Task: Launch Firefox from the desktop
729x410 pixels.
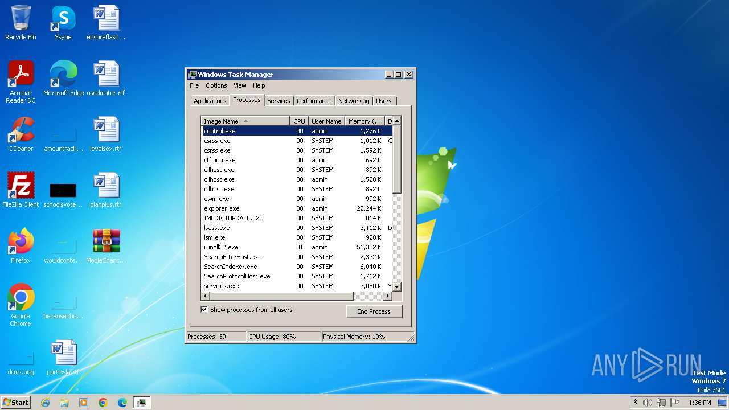Action: point(21,246)
